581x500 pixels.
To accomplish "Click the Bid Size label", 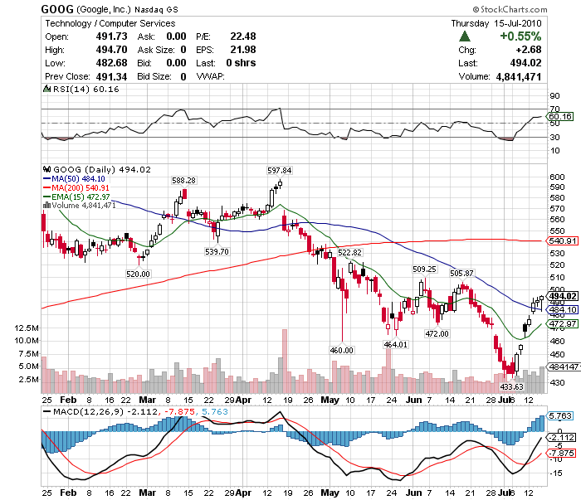I will (154, 76).
